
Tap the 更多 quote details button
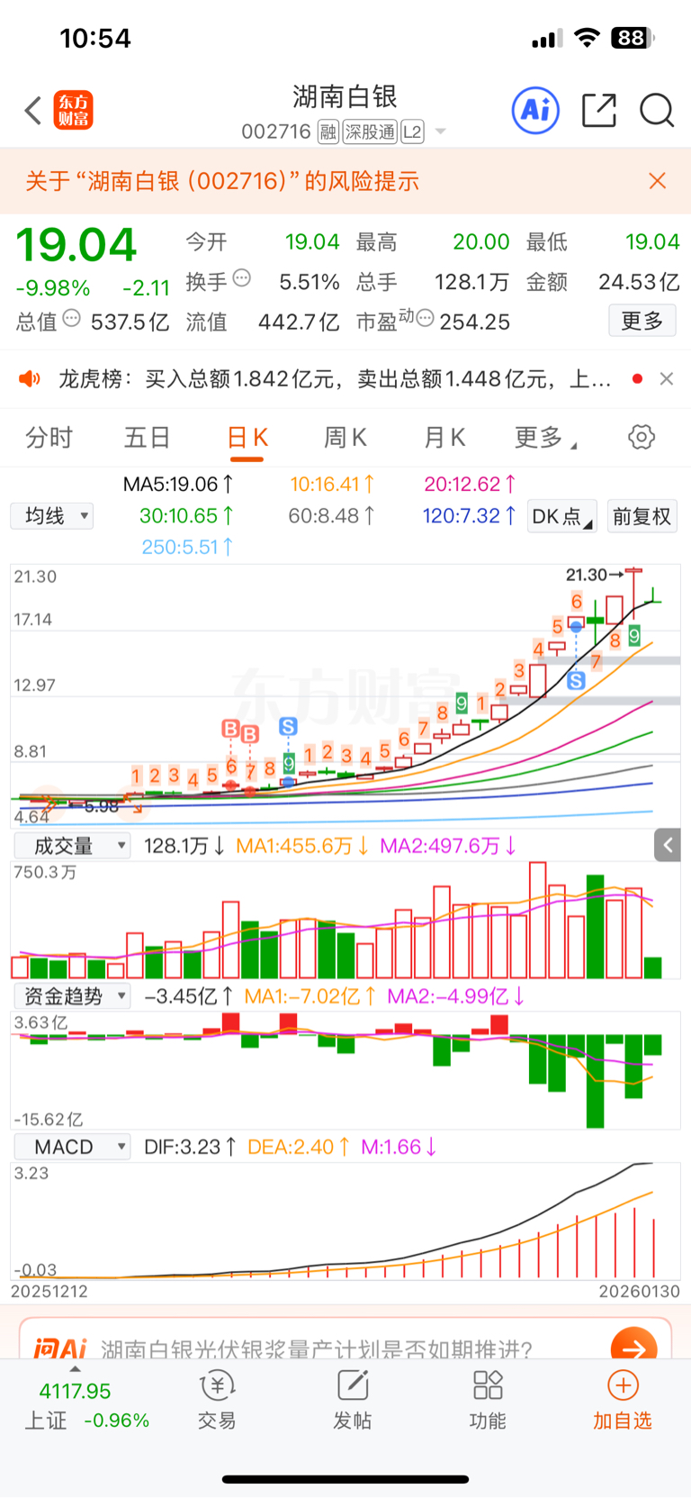[x=642, y=321]
